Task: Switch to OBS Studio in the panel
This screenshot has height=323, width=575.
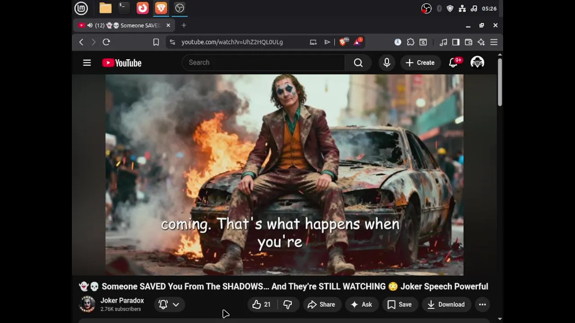Action: point(180,8)
